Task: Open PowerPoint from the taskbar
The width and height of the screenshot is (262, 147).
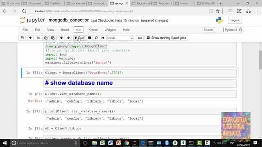Action: (x=119, y=143)
